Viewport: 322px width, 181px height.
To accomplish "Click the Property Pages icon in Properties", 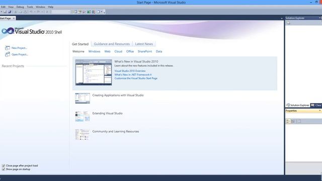I will pos(299,121).
